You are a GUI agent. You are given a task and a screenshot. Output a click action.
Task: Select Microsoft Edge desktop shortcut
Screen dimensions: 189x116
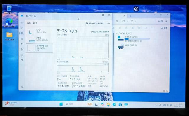coord(9,23)
